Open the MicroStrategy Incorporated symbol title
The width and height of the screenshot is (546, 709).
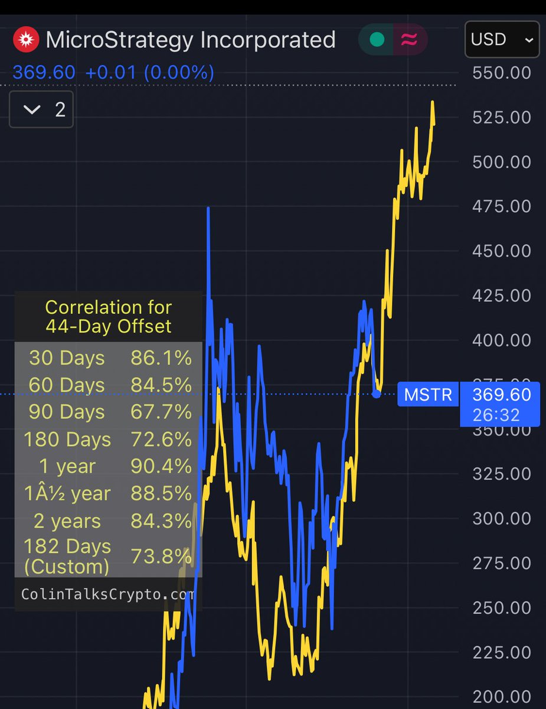(191, 40)
